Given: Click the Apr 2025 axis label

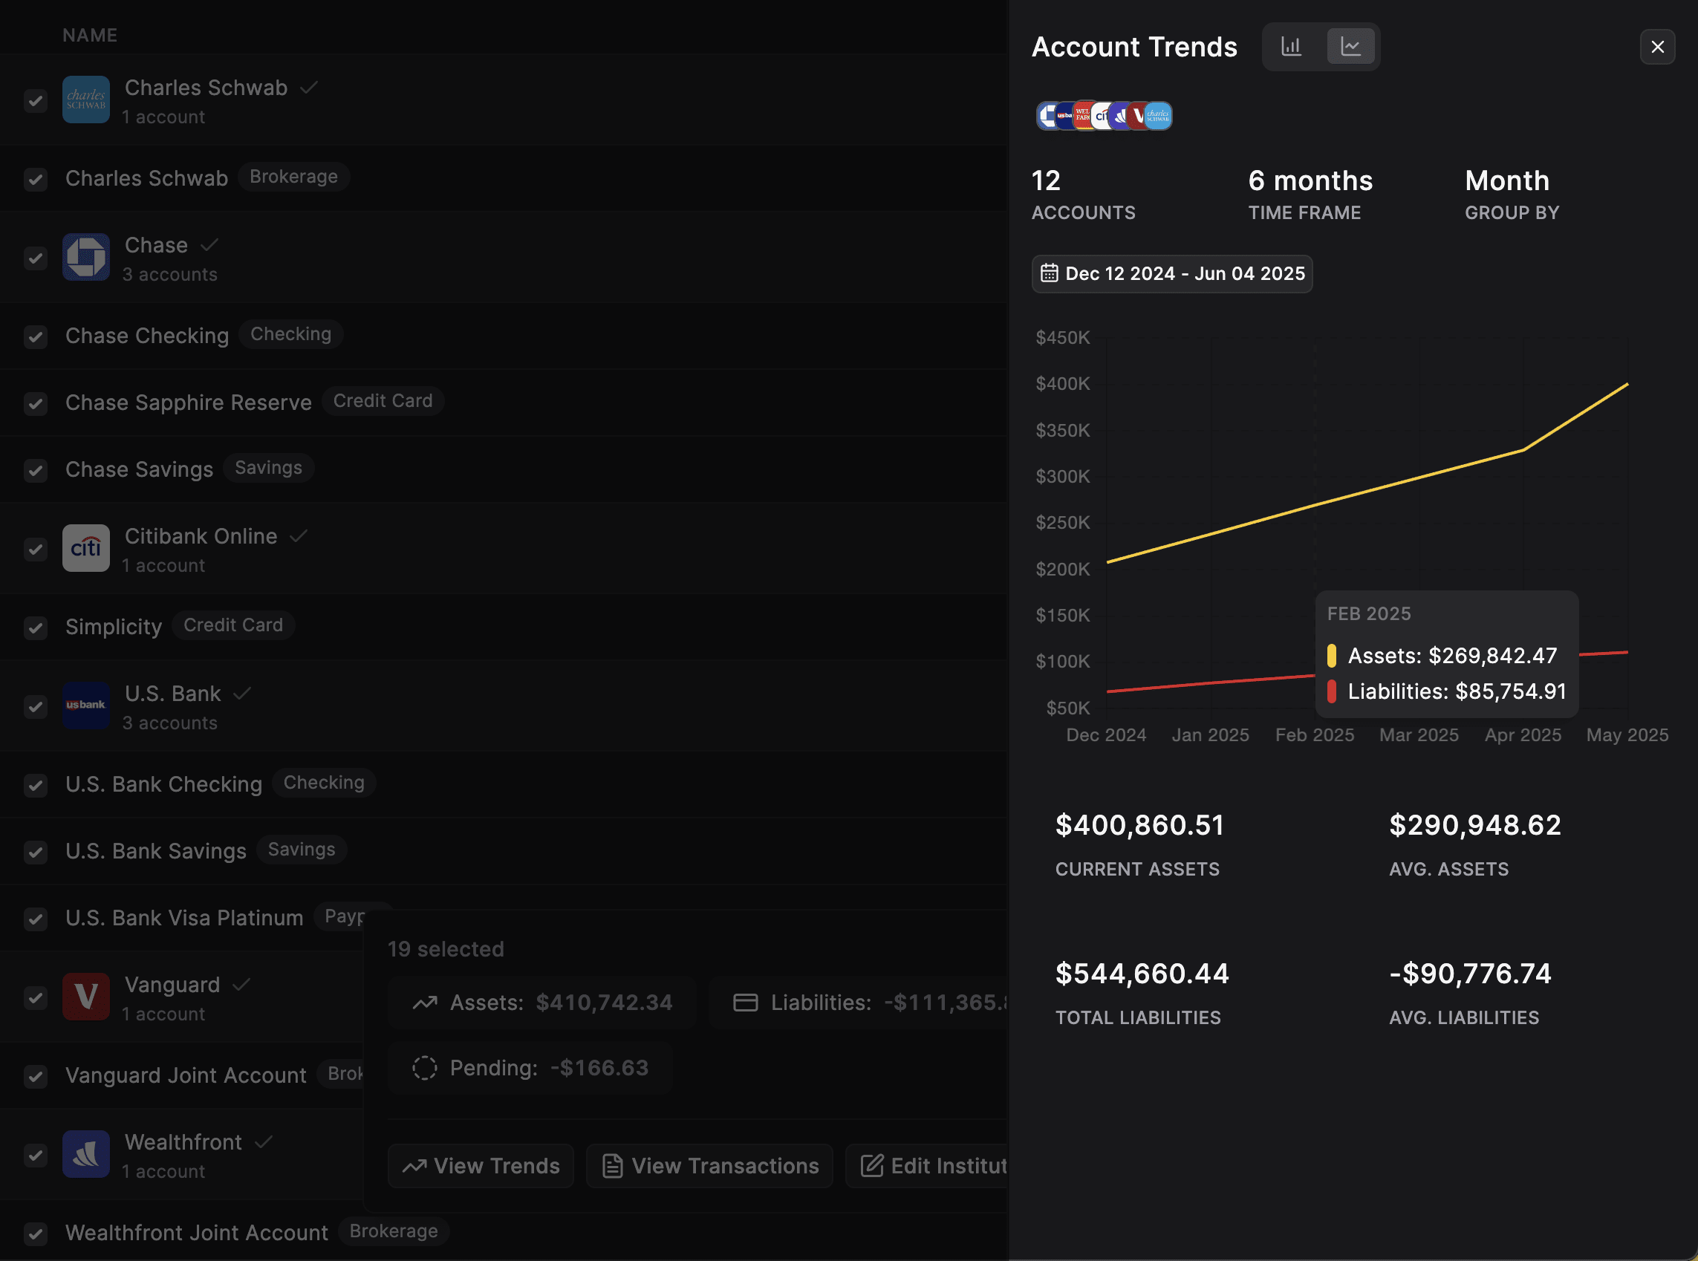Looking at the screenshot, I should click(x=1523, y=735).
